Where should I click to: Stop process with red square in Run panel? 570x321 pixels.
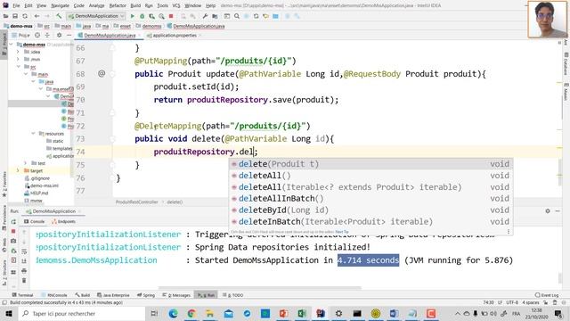click(x=13, y=231)
